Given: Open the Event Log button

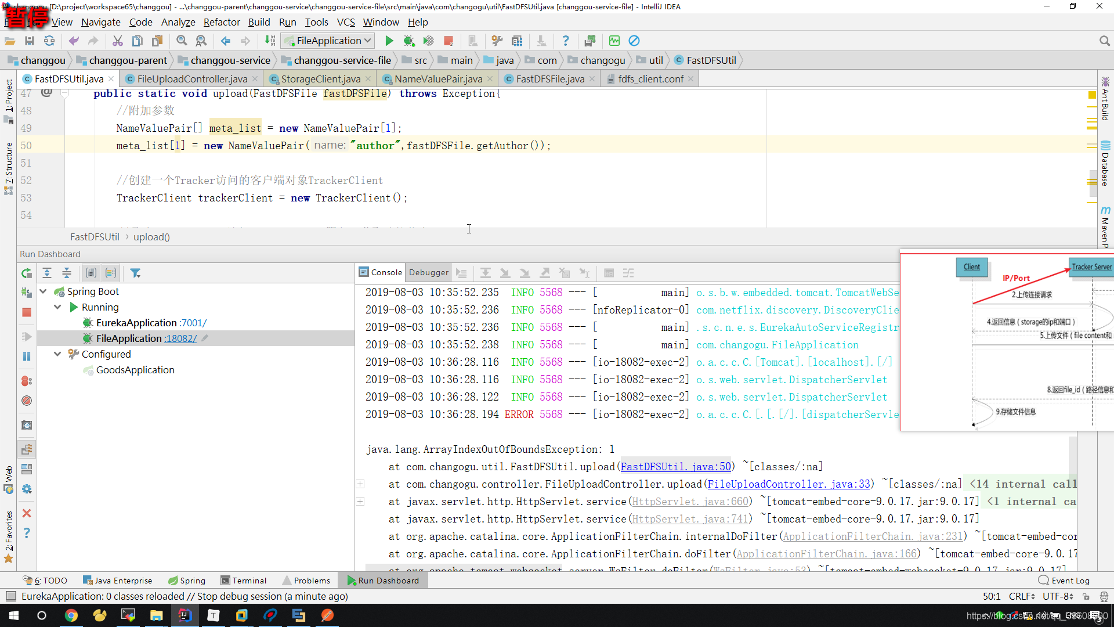Looking at the screenshot, I should click(1064, 581).
